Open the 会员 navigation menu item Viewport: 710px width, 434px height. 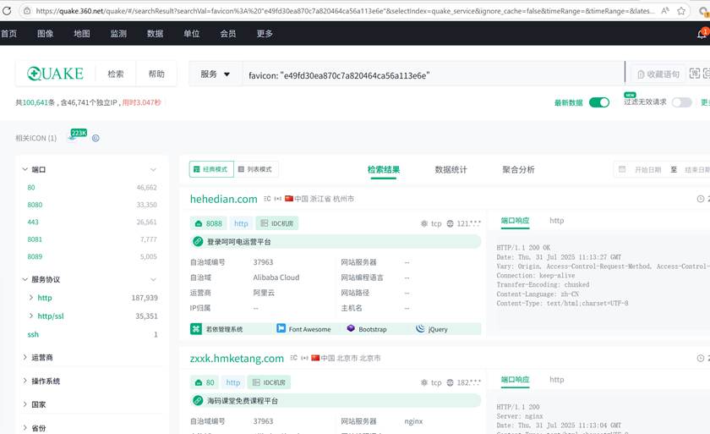click(228, 34)
